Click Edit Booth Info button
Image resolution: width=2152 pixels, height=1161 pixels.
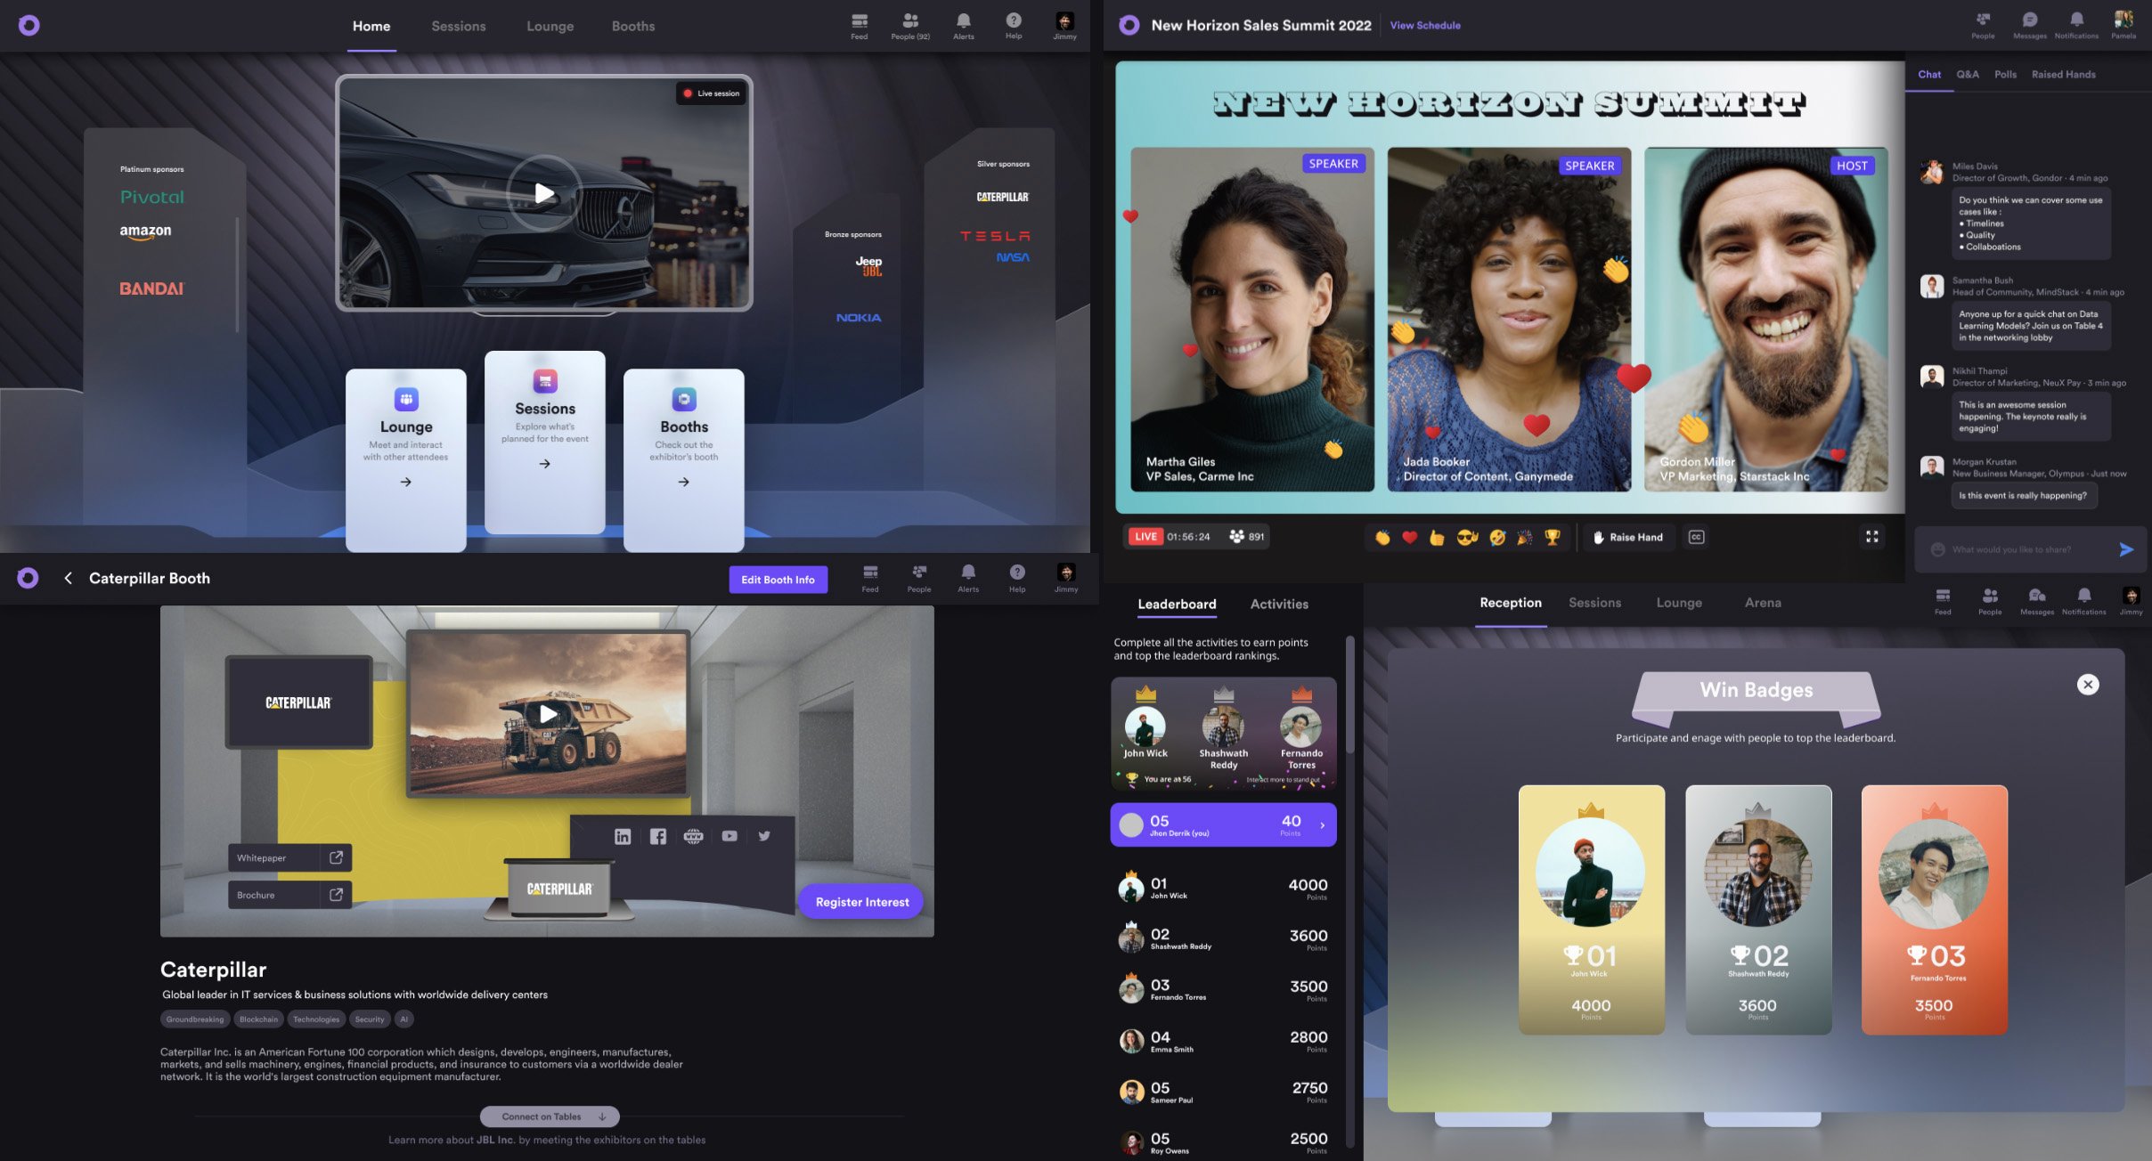(x=778, y=580)
